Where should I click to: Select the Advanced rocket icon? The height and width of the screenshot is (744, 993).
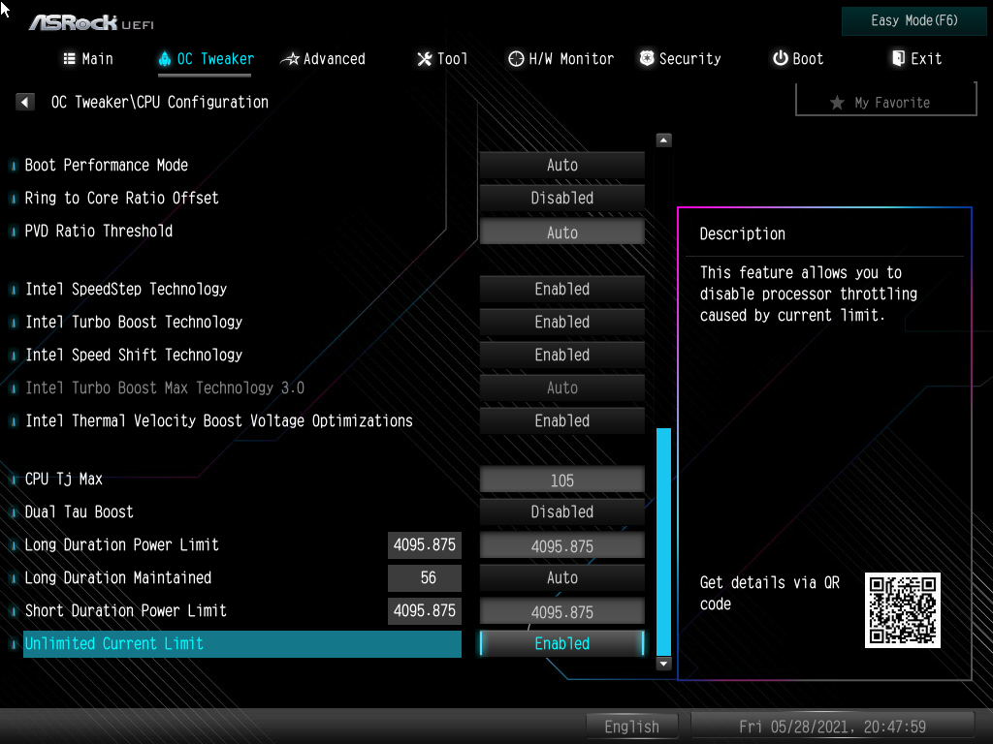click(x=289, y=59)
